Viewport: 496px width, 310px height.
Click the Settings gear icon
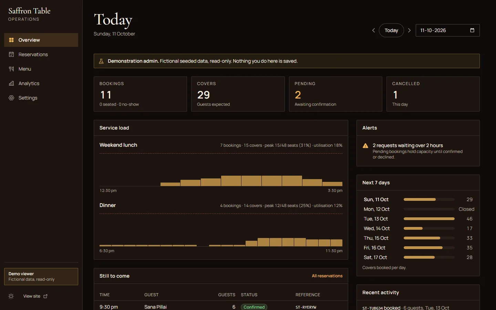tap(11, 98)
